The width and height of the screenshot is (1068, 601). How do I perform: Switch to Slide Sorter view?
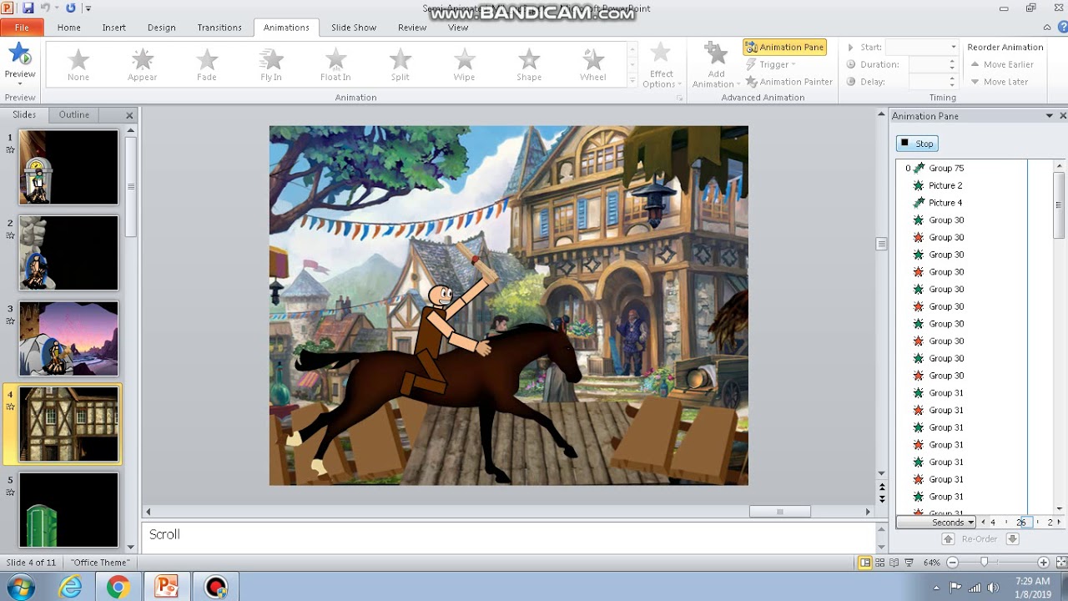(880, 563)
